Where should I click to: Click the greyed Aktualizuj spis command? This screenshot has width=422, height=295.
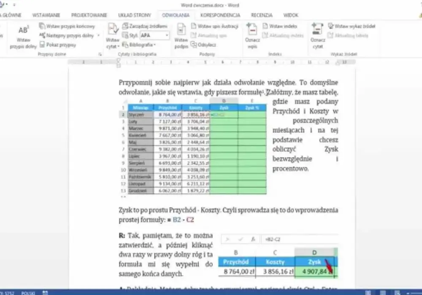[209, 35]
